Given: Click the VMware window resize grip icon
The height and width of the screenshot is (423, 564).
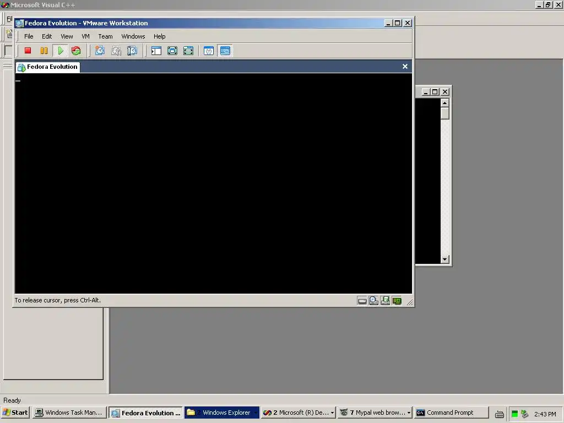Looking at the screenshot, I should tap(410, 302).
